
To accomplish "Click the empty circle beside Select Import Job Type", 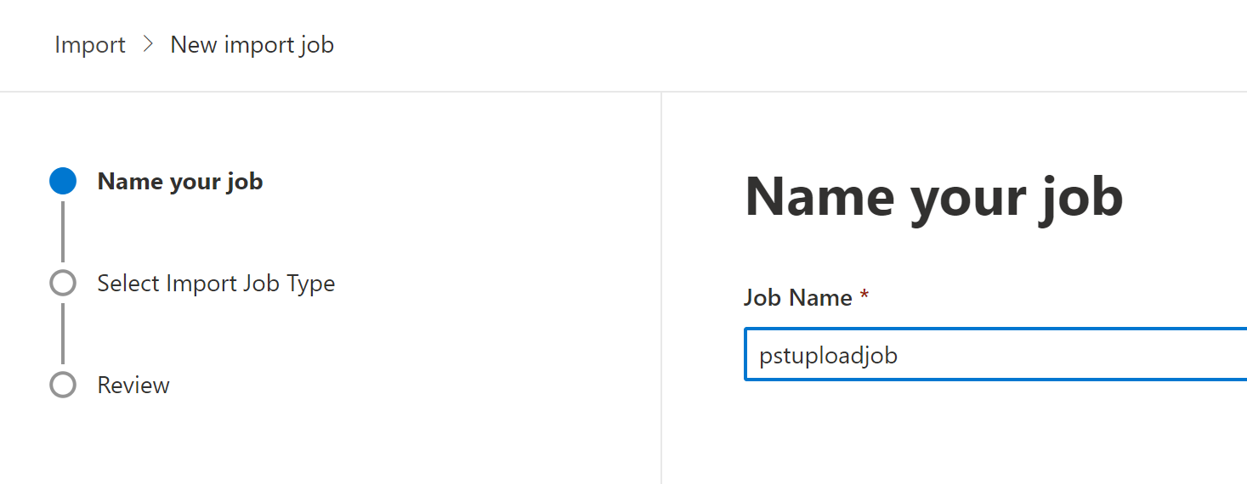I will tap(63, 283).
